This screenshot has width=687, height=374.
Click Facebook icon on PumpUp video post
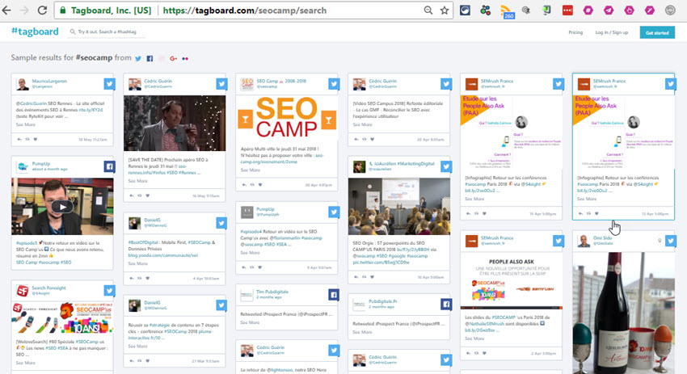click(x=110, y=166)
